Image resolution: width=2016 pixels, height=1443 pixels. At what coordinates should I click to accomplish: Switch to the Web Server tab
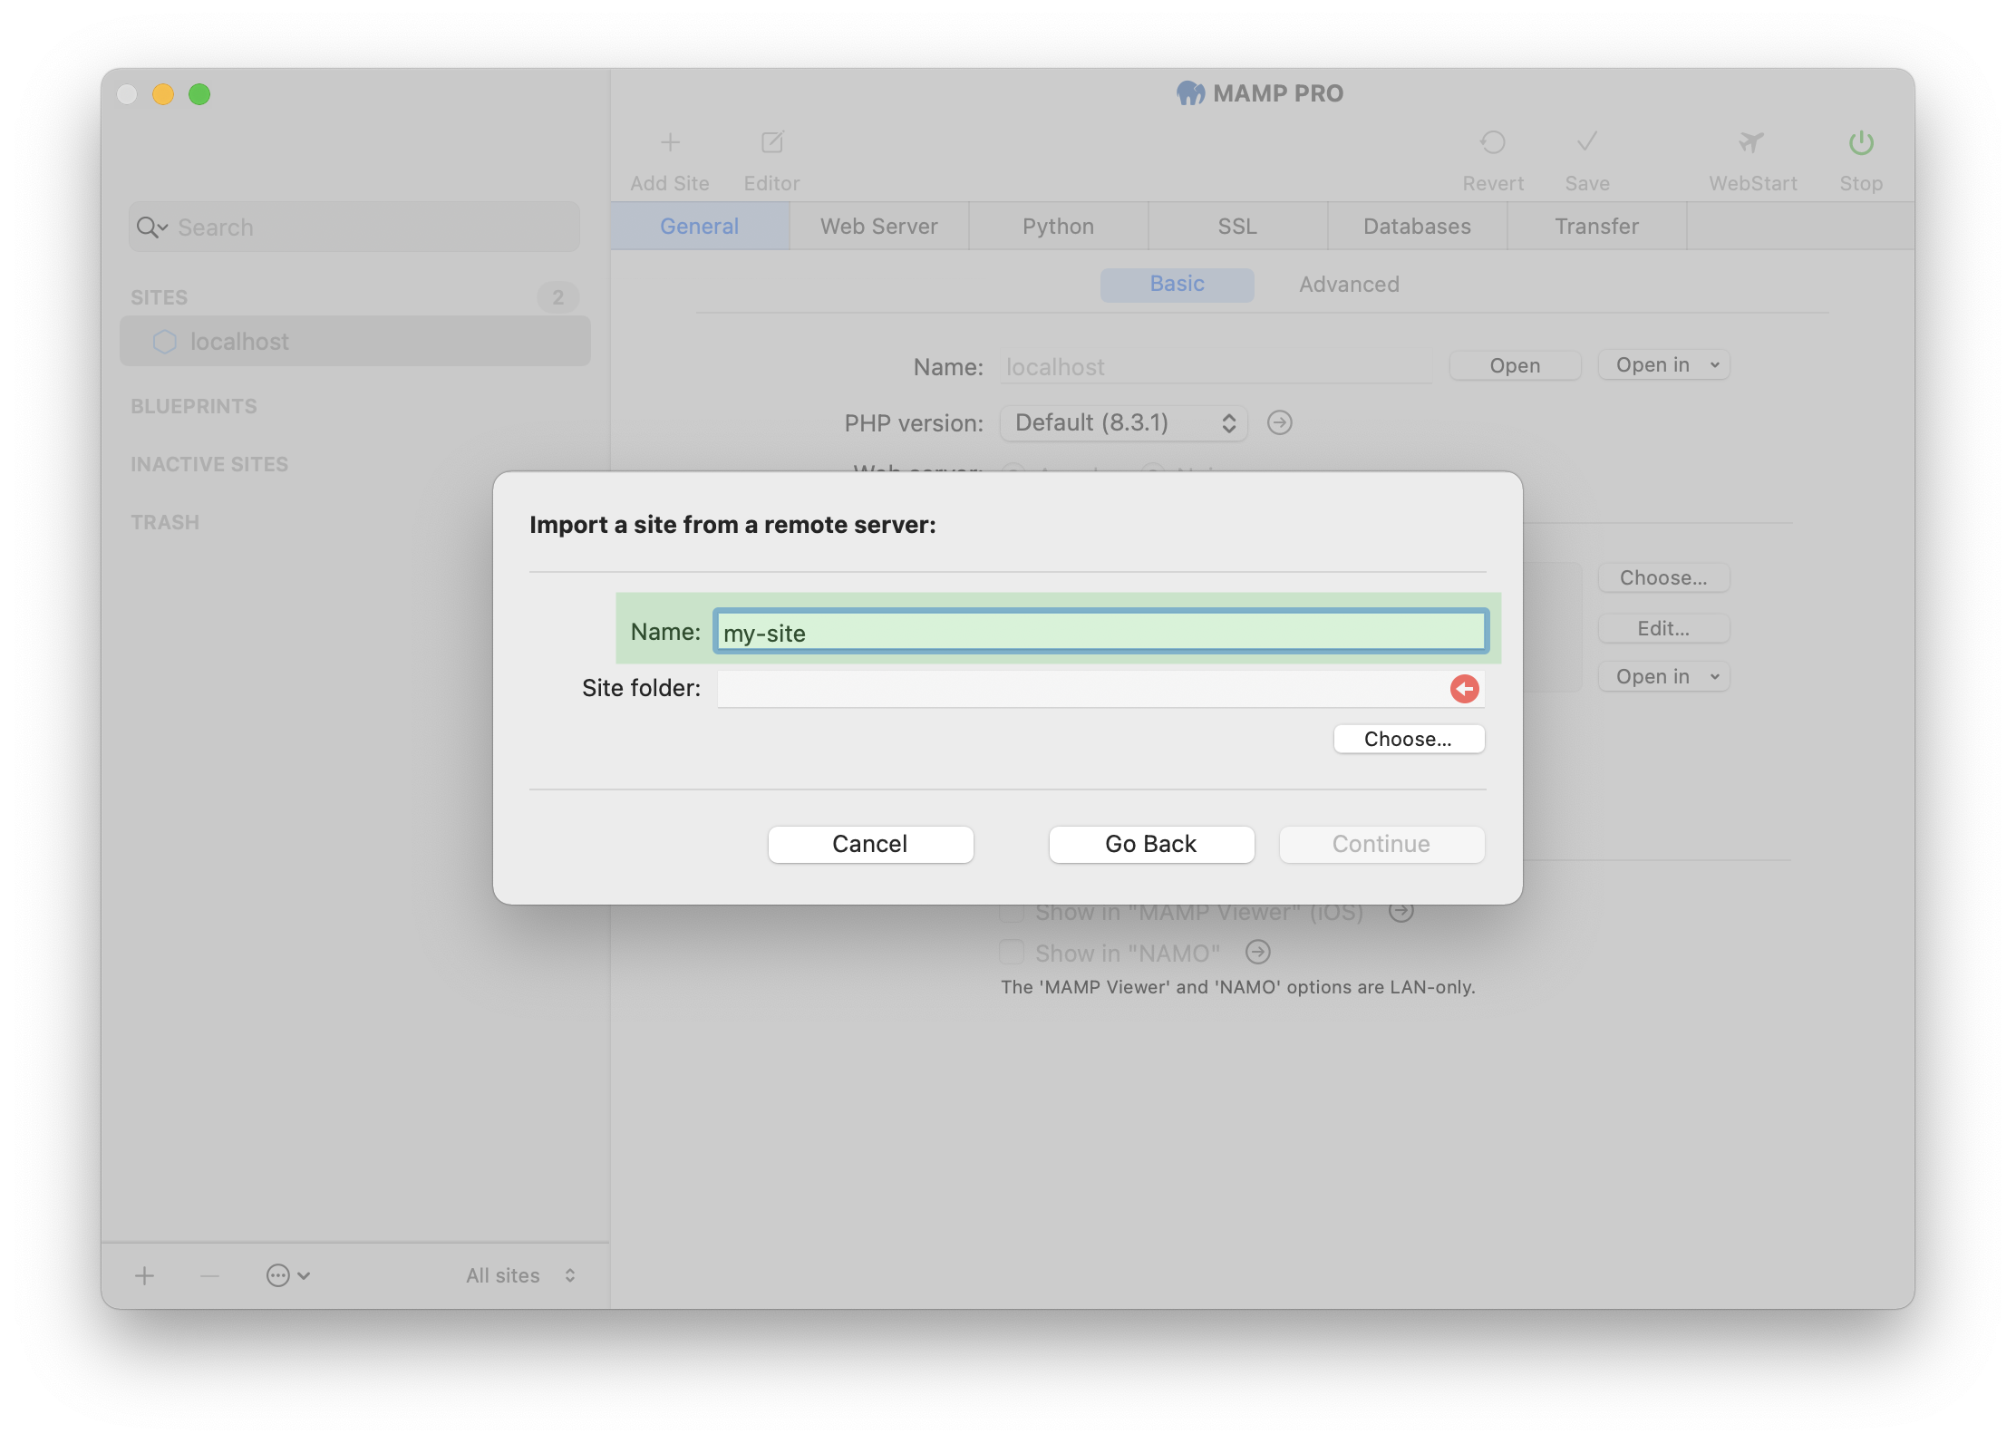pos(879,227)
